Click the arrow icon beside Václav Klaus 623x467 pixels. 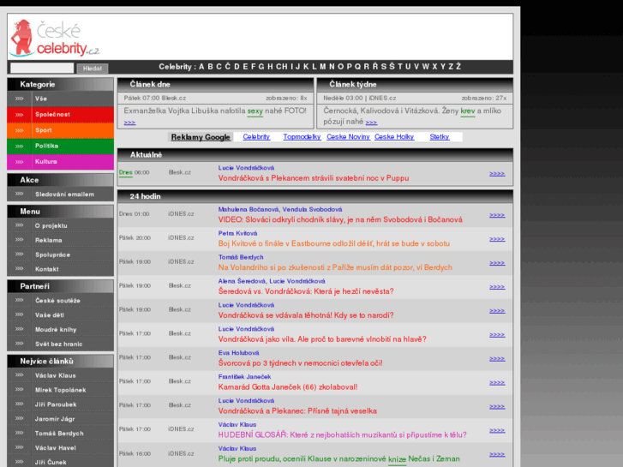tap(19, 375)
